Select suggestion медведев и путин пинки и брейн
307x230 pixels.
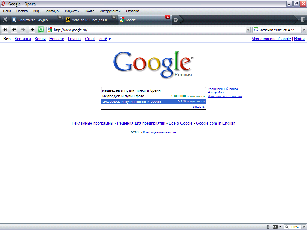(x=153, y=102)
